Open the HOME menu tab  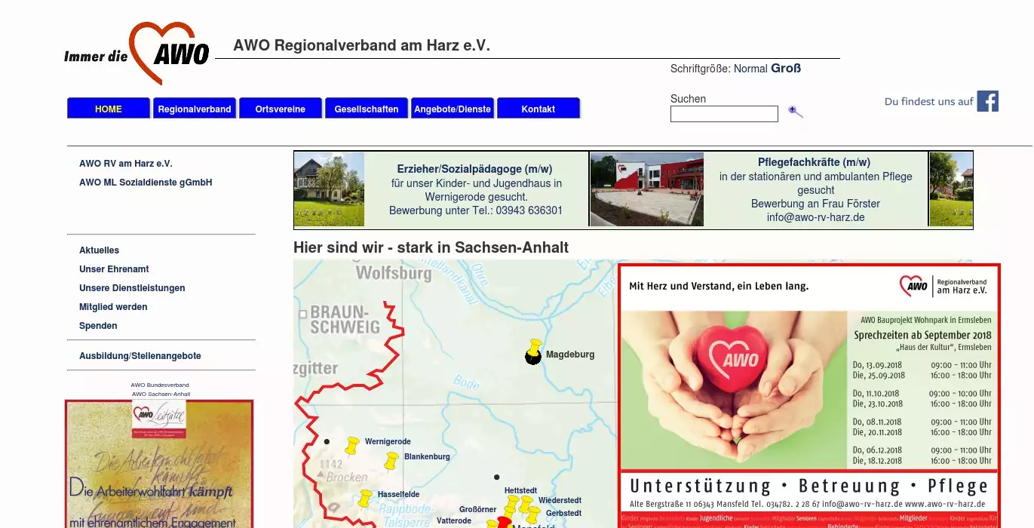[109, 109]
